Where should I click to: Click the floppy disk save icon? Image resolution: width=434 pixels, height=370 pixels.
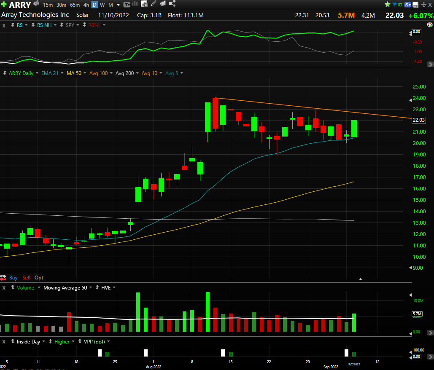tap(415, 5)
